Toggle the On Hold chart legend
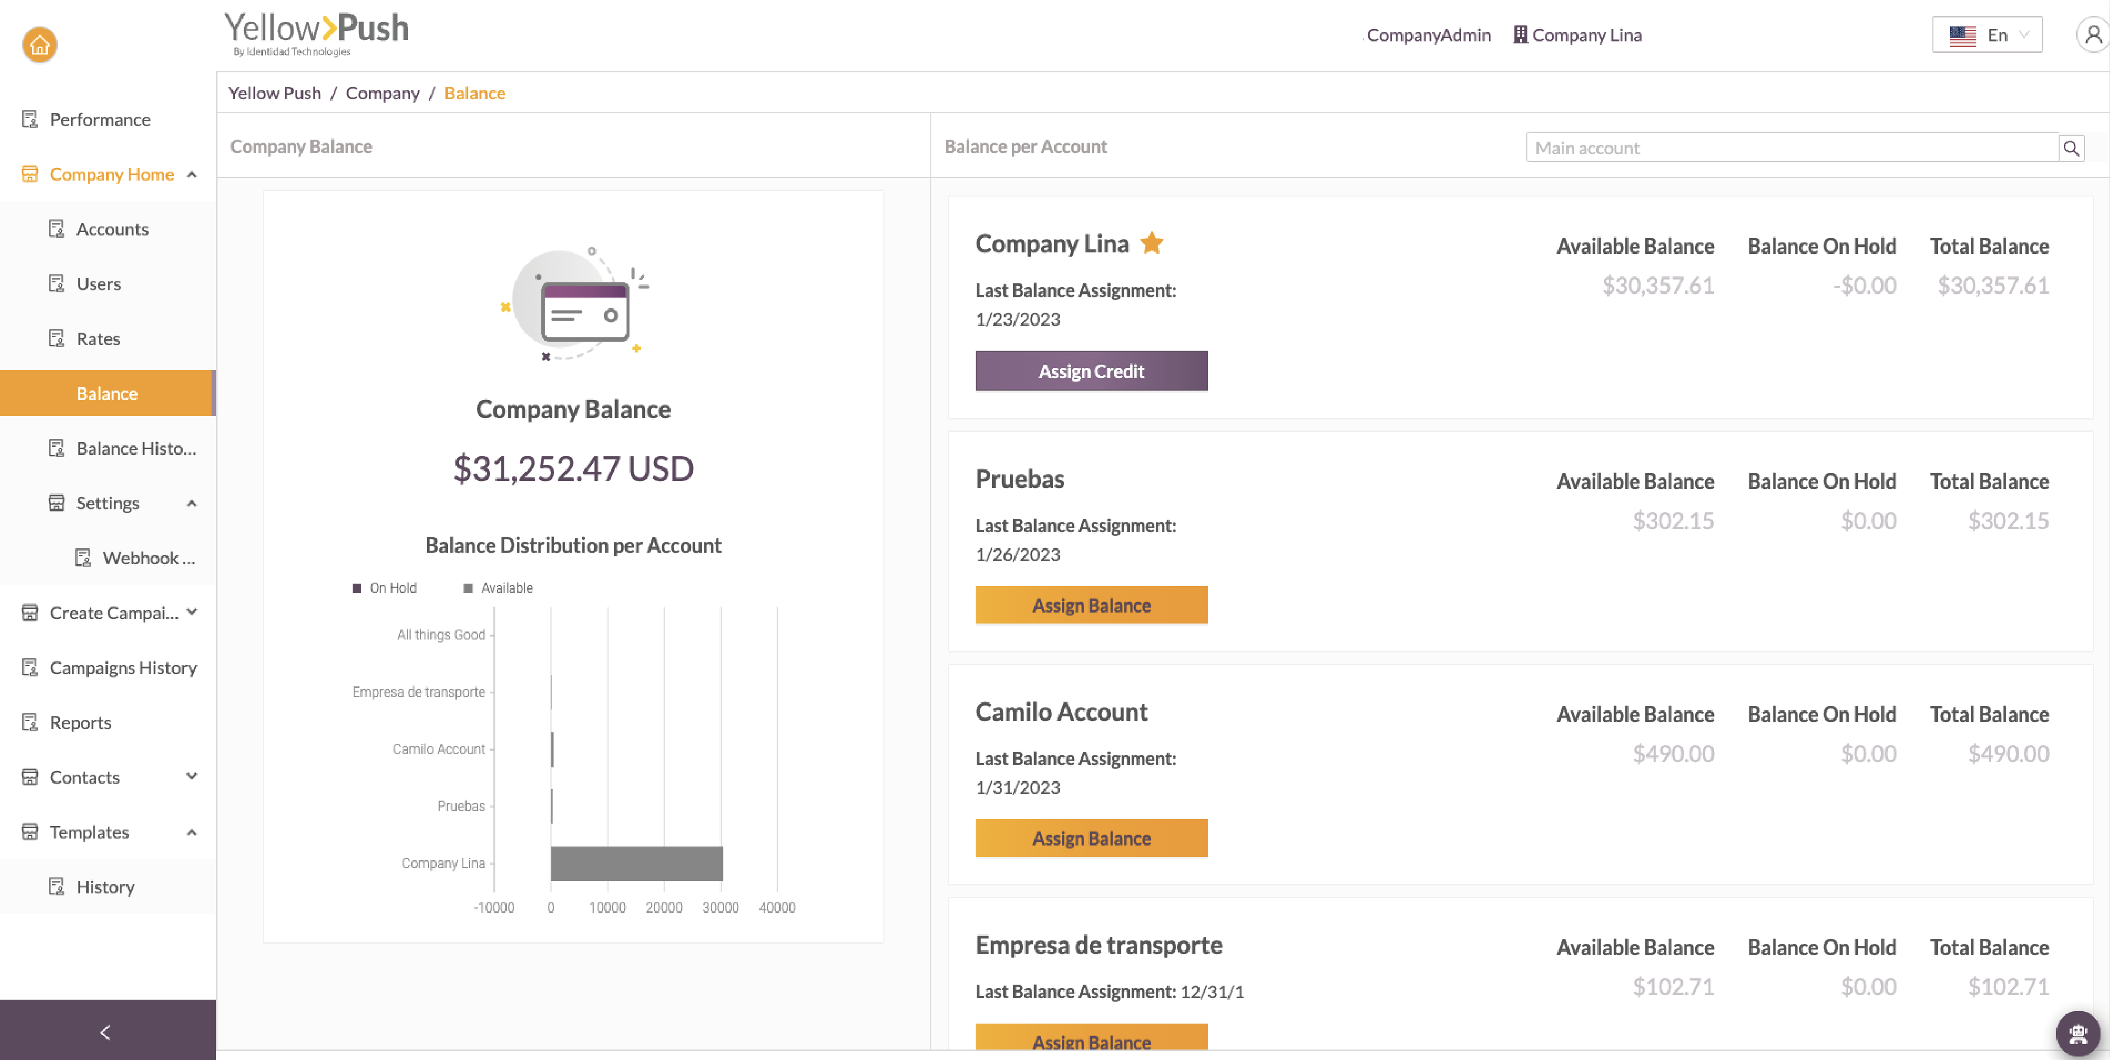Image resolution: width=2110 pixels, height=1060 pixels. (385, 587)
